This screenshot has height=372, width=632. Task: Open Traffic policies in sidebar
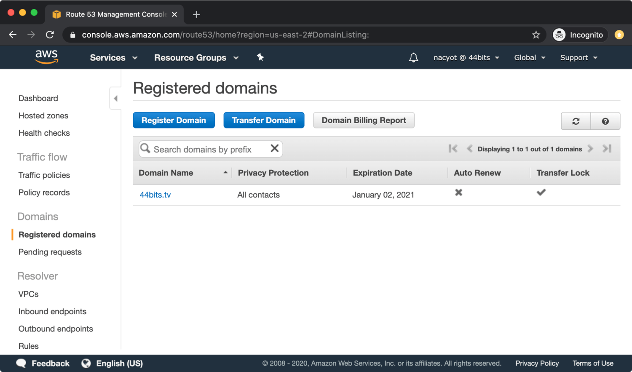tap(44, 175)
